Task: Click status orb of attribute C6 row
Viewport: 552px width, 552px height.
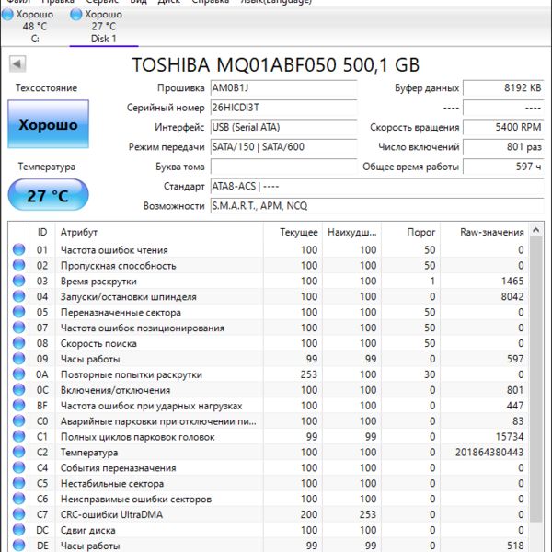Action: point(19,499)
